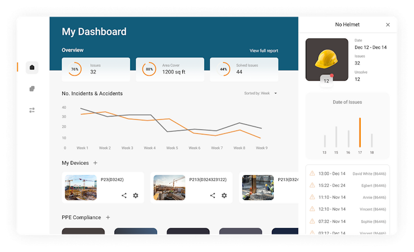Select the orange day 17 bar

tap(360, 132)
